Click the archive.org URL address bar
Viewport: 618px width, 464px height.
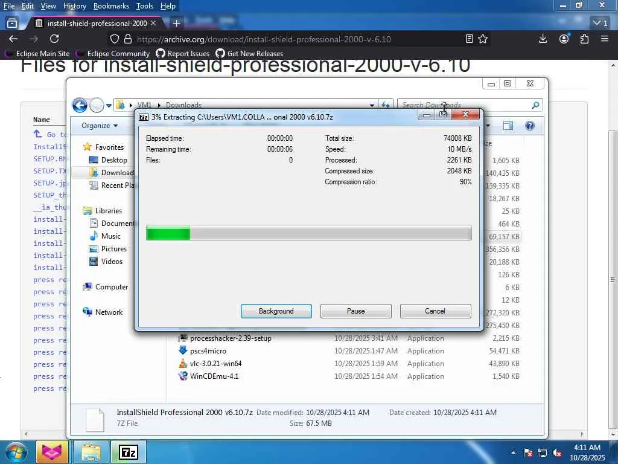299,39
